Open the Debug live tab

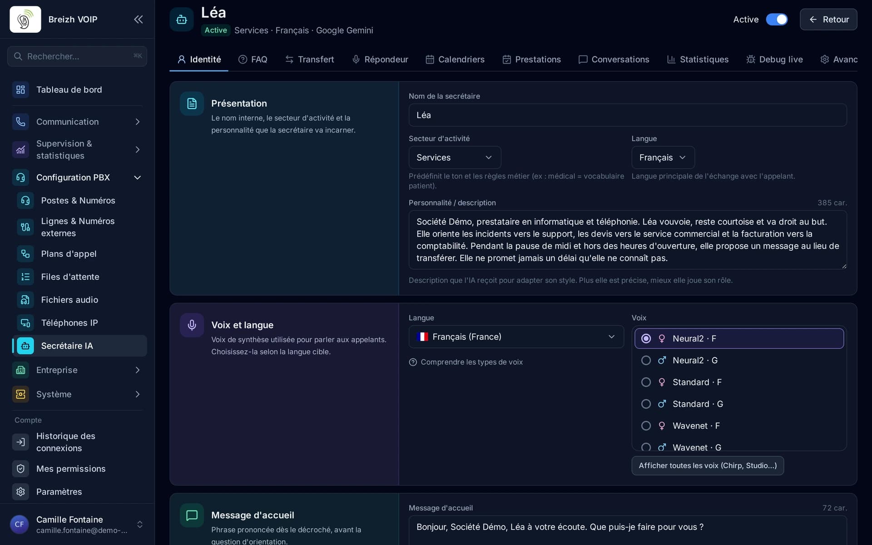[x=774, y=59]
